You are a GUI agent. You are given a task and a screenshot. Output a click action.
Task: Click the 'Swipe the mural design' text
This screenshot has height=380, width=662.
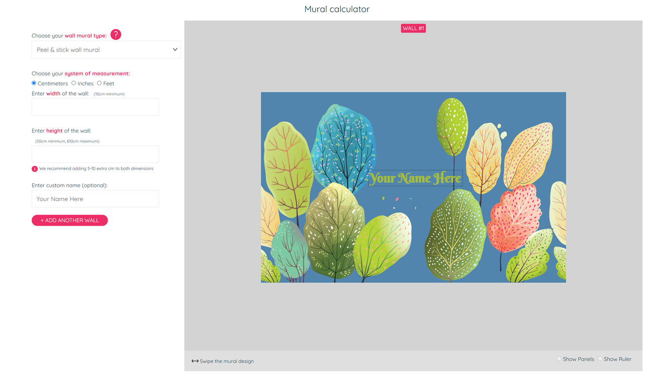click(226, 361)
